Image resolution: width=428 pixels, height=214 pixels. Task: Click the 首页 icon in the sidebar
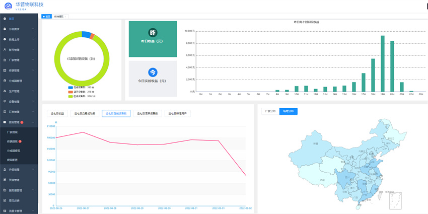5,19
